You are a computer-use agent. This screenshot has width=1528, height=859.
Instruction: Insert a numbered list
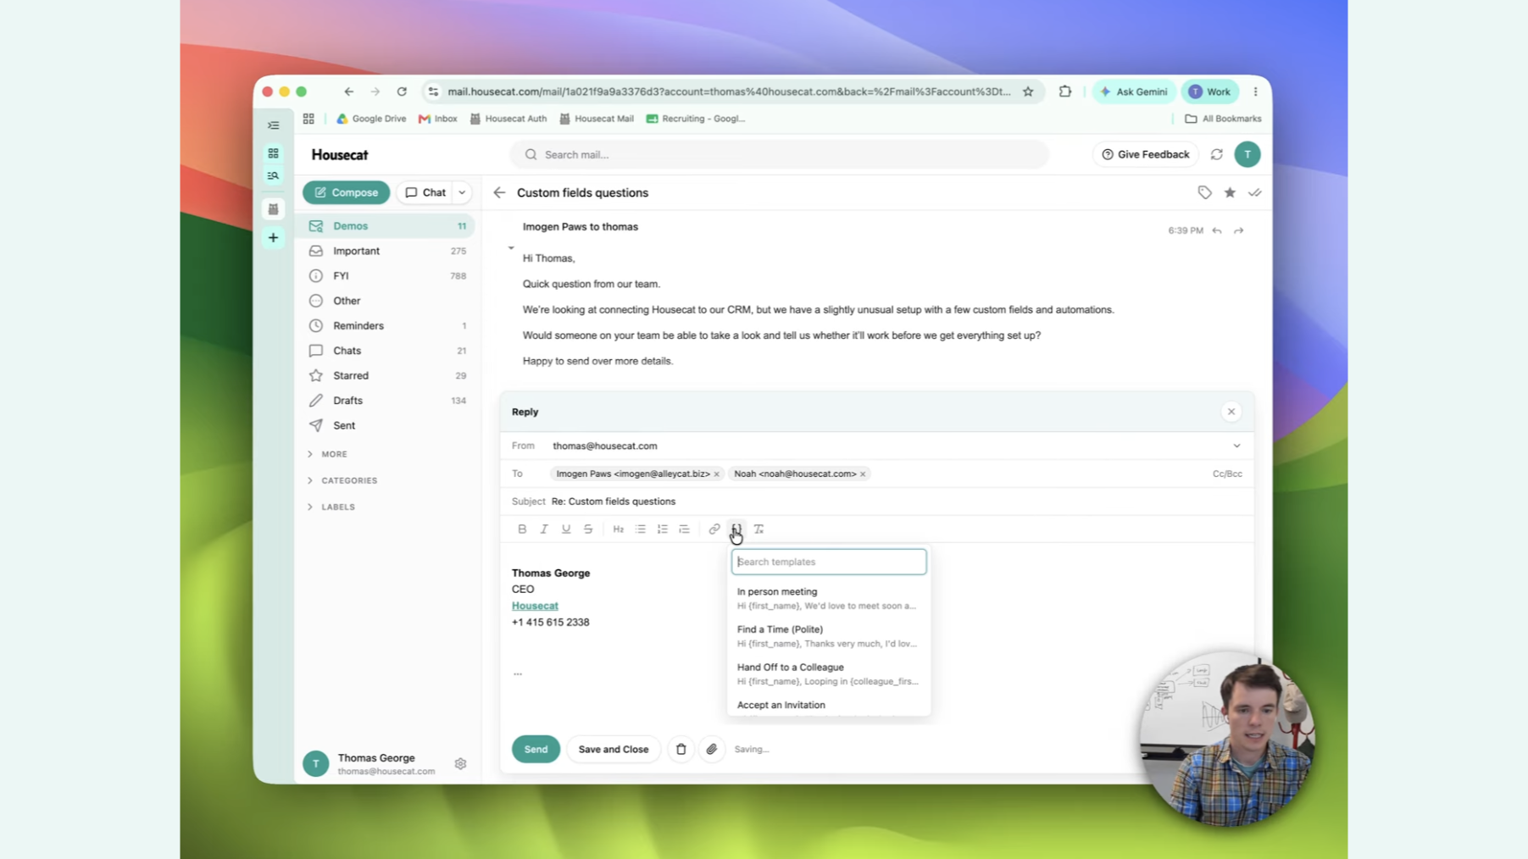[x=663, y=529]
